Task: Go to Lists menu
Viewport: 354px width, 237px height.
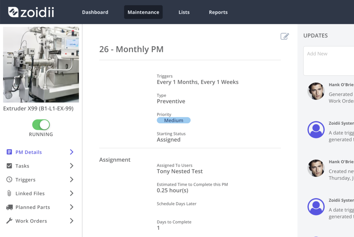Action: coord(184,12)
